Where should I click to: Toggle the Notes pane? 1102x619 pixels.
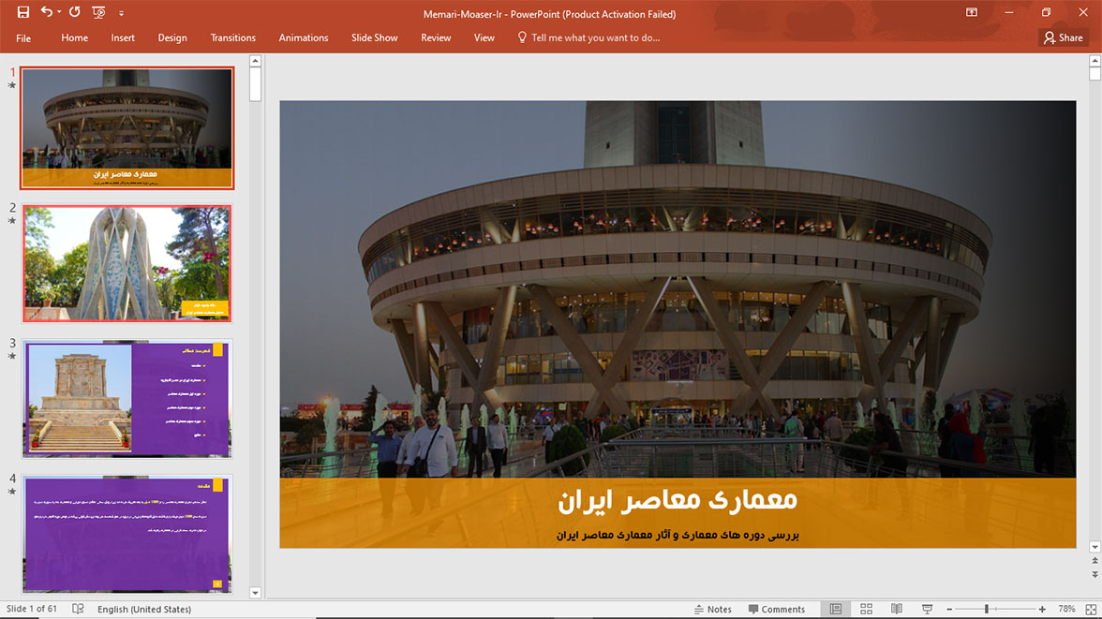point(712,609)
